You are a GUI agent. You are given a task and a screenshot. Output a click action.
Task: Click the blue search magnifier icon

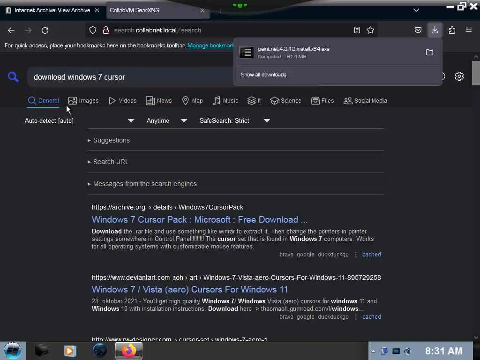click(x=13, y=76)
